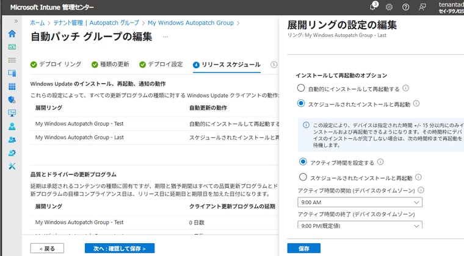Select the upper スケジュールされたインストールと再起動 radio button

(301, 104)
